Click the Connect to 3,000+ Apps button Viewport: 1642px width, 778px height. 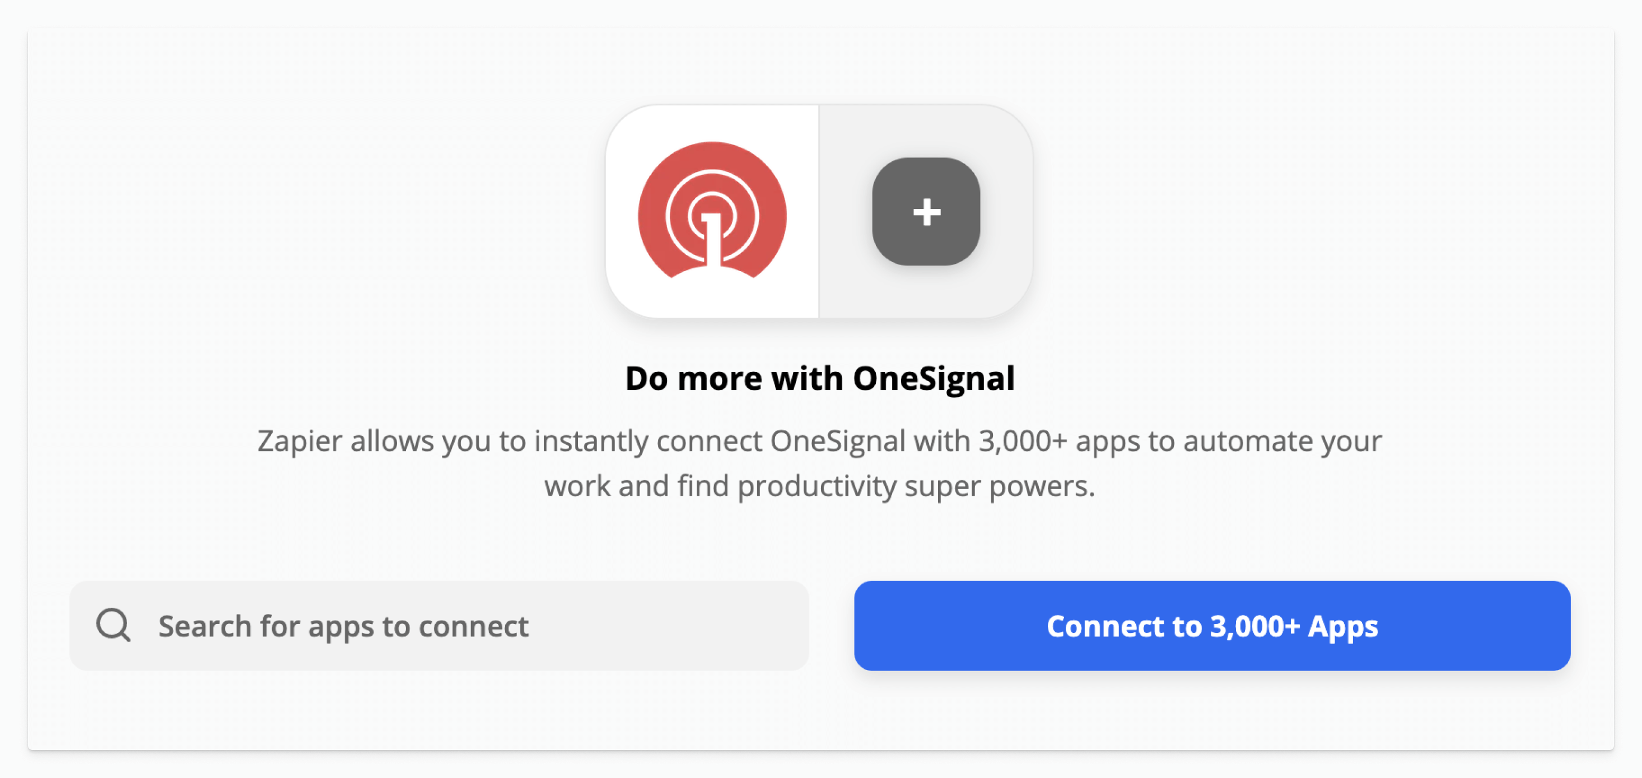click(1212, 626)
